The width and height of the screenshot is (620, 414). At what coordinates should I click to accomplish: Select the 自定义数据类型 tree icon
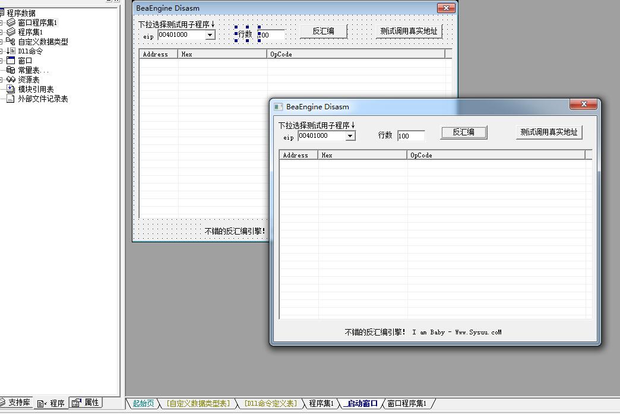point(11,41)
